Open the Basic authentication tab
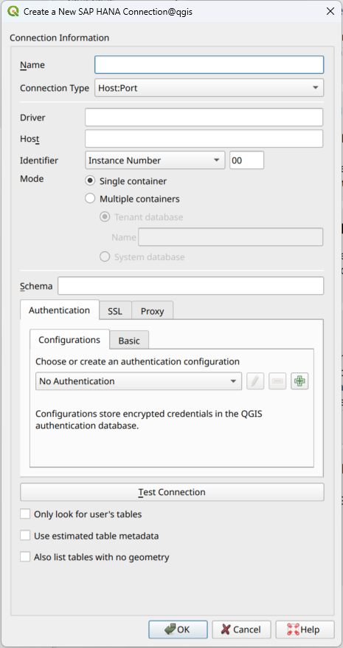The image size is (343, 648). tap(129, 341)
